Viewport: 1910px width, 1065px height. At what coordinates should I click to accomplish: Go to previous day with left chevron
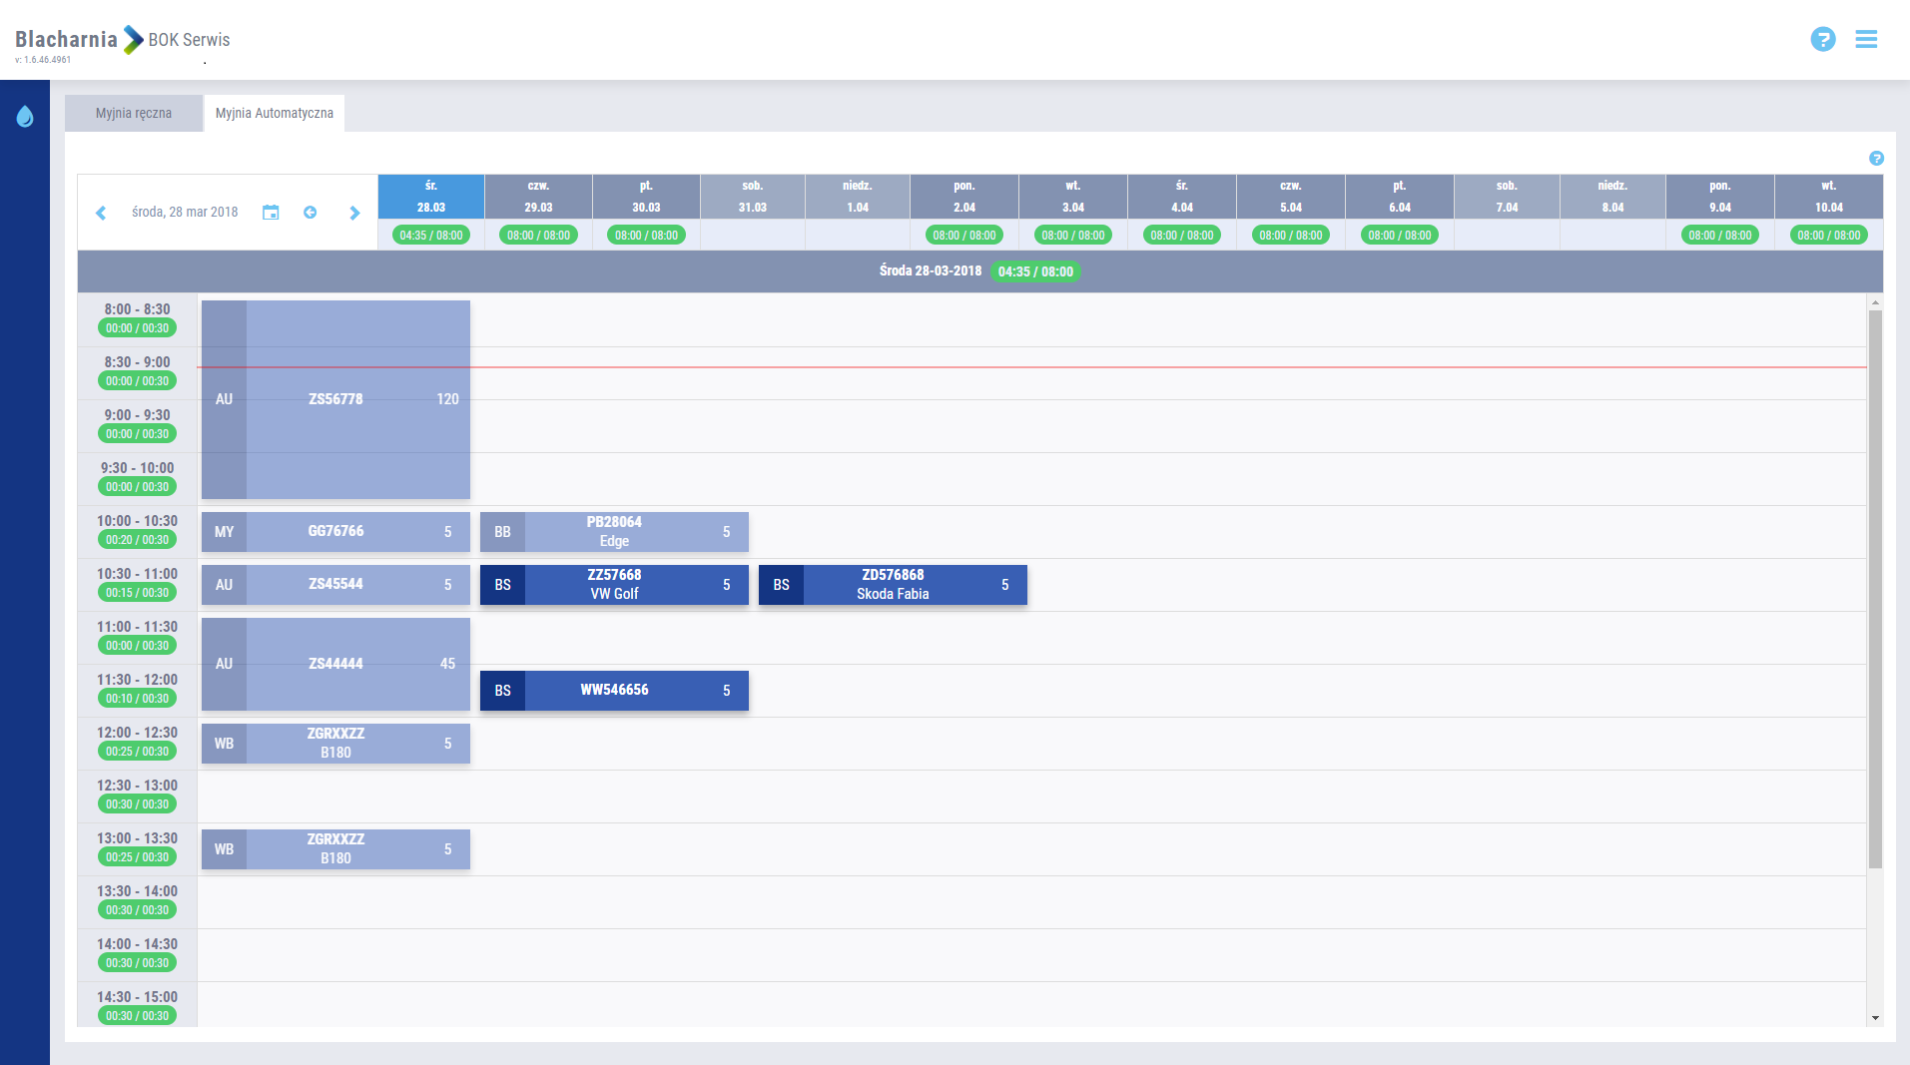[101, 213]
